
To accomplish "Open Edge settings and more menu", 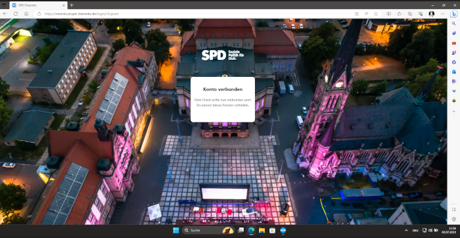I will 442,14.
